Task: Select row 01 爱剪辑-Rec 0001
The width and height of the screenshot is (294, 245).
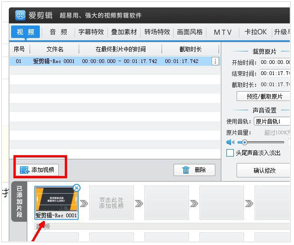Action: [115, 61]
